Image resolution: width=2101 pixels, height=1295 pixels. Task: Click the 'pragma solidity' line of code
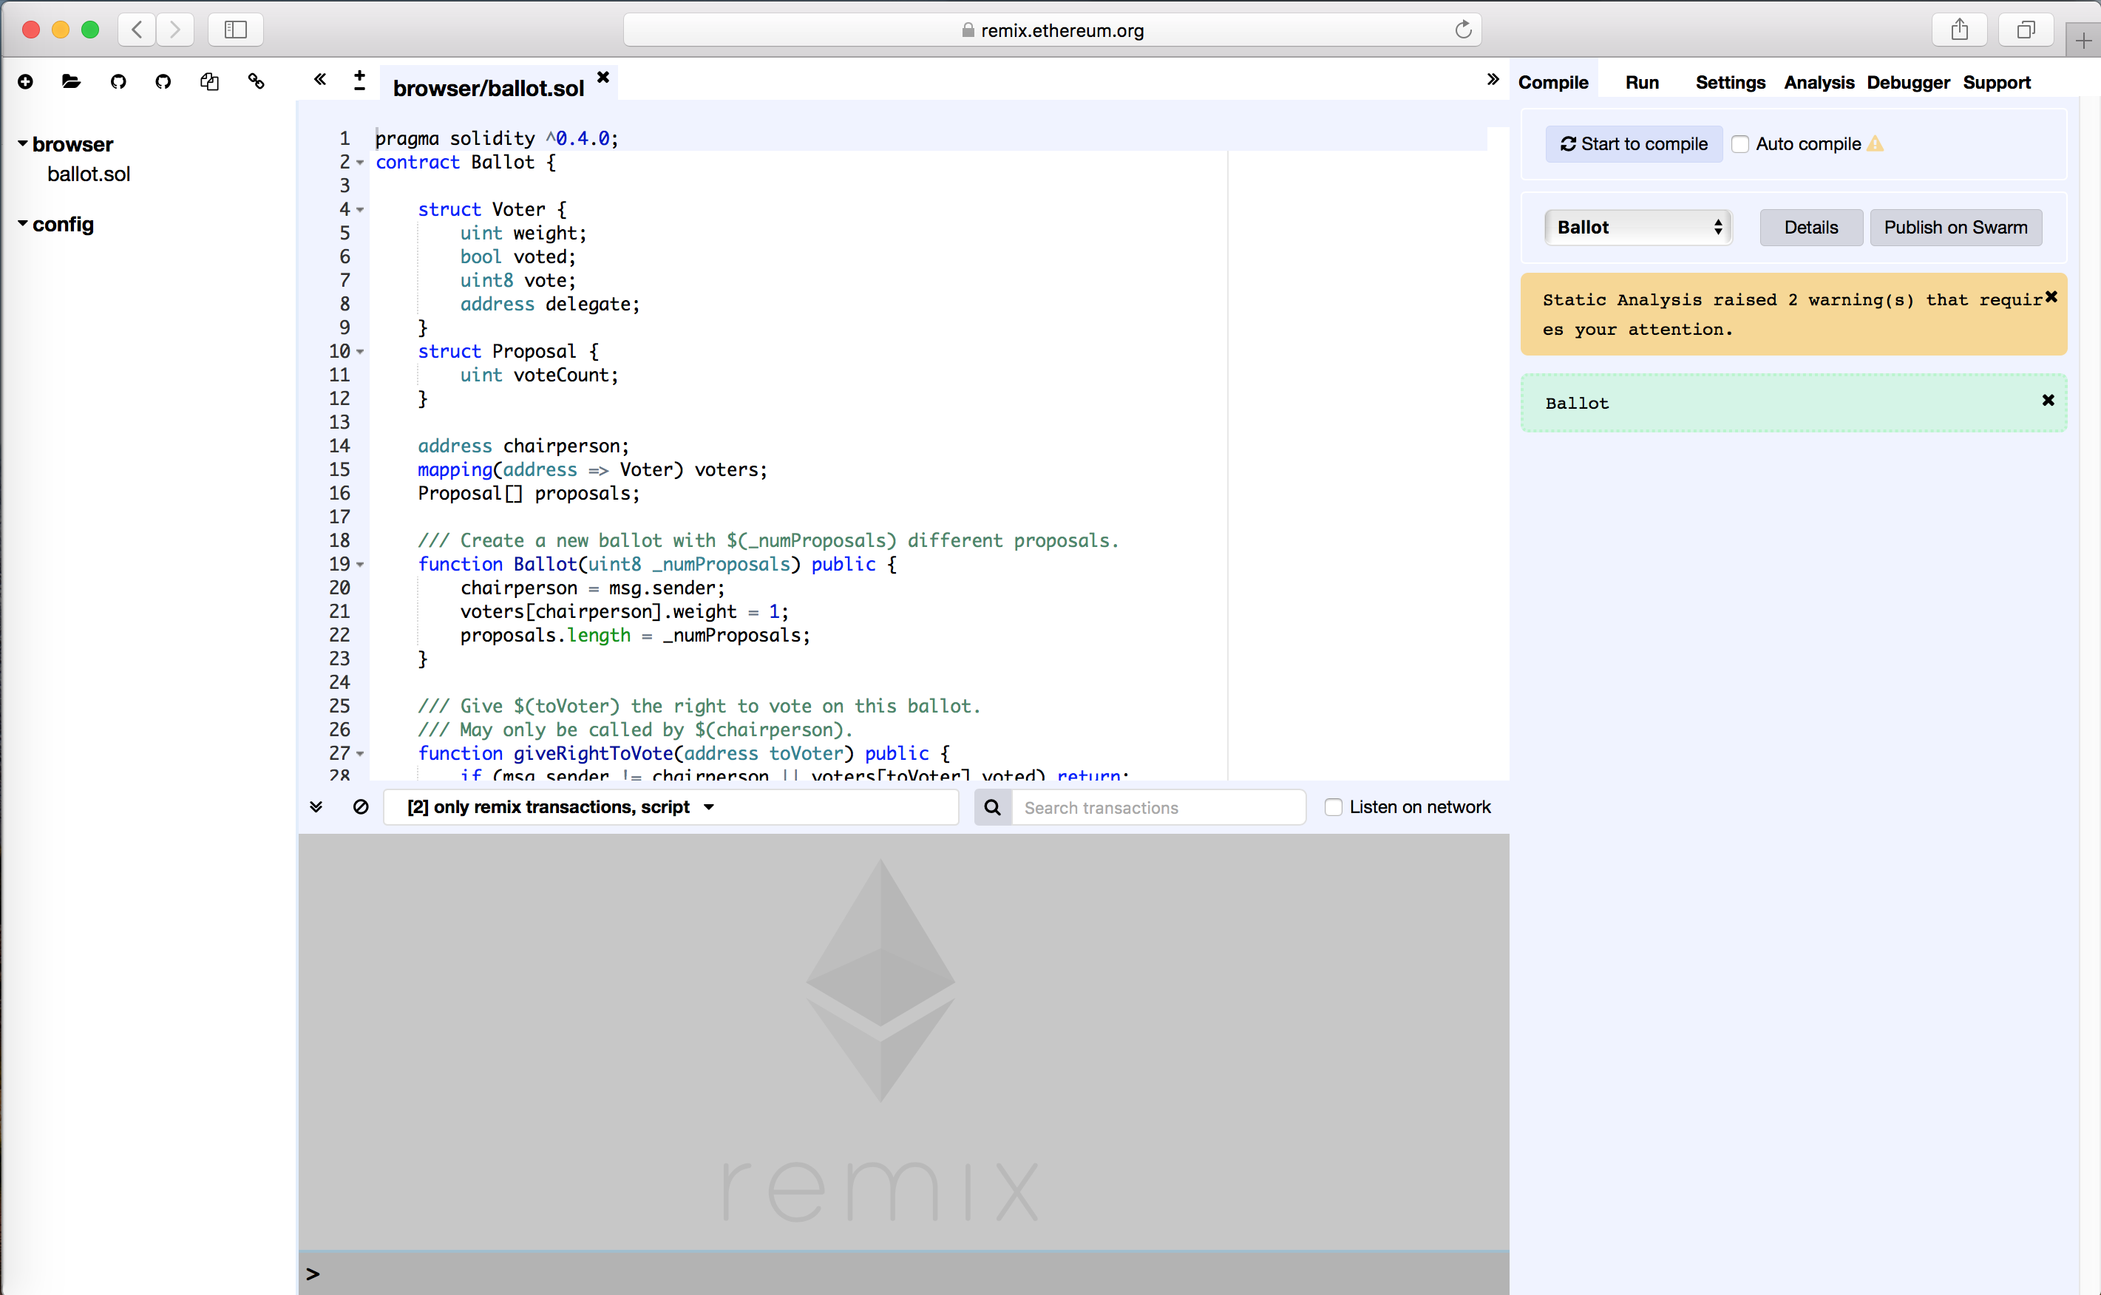497,139
